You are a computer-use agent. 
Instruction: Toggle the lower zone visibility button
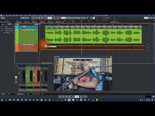(x=147, y=18)
